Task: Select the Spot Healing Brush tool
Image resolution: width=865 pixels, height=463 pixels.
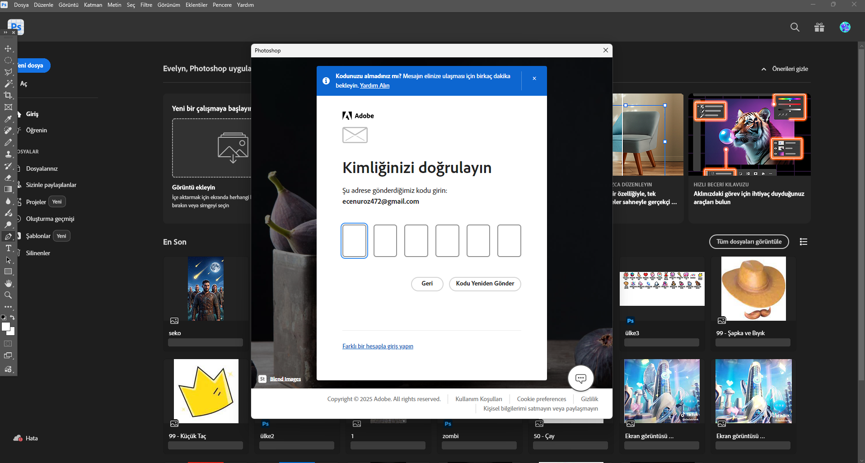Action: 8,131
